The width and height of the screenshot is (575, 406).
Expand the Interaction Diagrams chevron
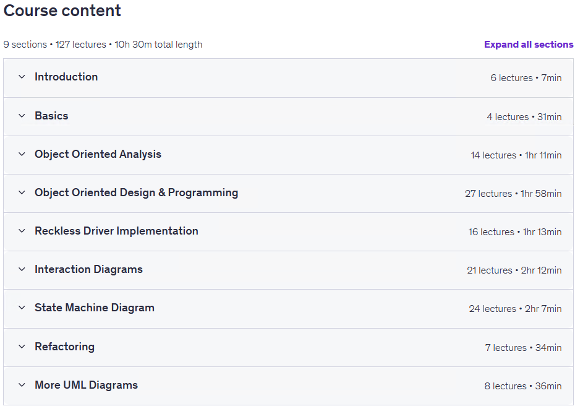(x=22, y=269)
